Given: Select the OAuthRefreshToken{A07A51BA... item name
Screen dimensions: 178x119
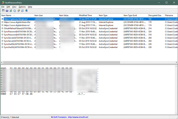Looking at the screenshot, I should click(18, 28).
